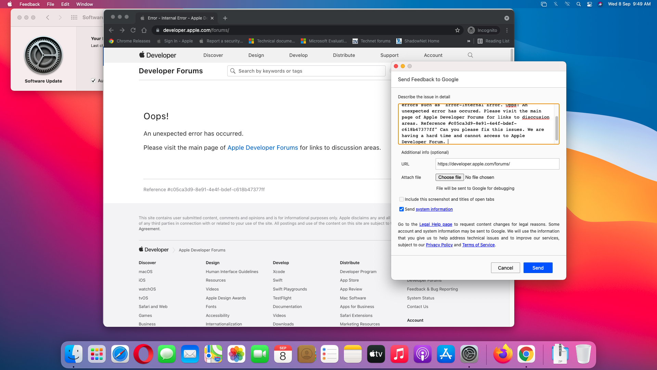Open the tab search dropdown arrow
The width and height of the screenshot is (657, 370).
click(506, 18)
